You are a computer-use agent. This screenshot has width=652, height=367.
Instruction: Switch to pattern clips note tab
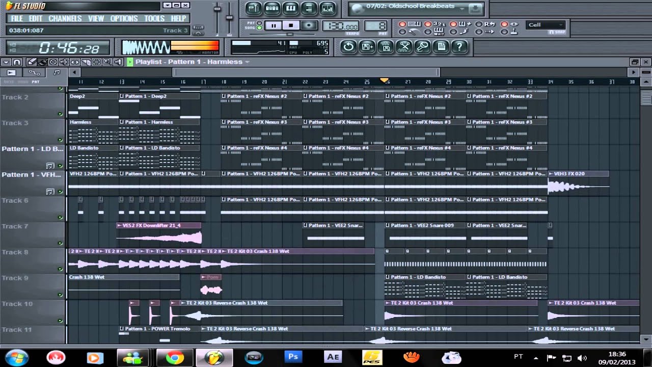coord(57,72)
